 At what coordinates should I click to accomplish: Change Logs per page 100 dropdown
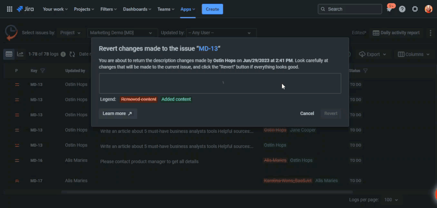click(x=391, y=200)
